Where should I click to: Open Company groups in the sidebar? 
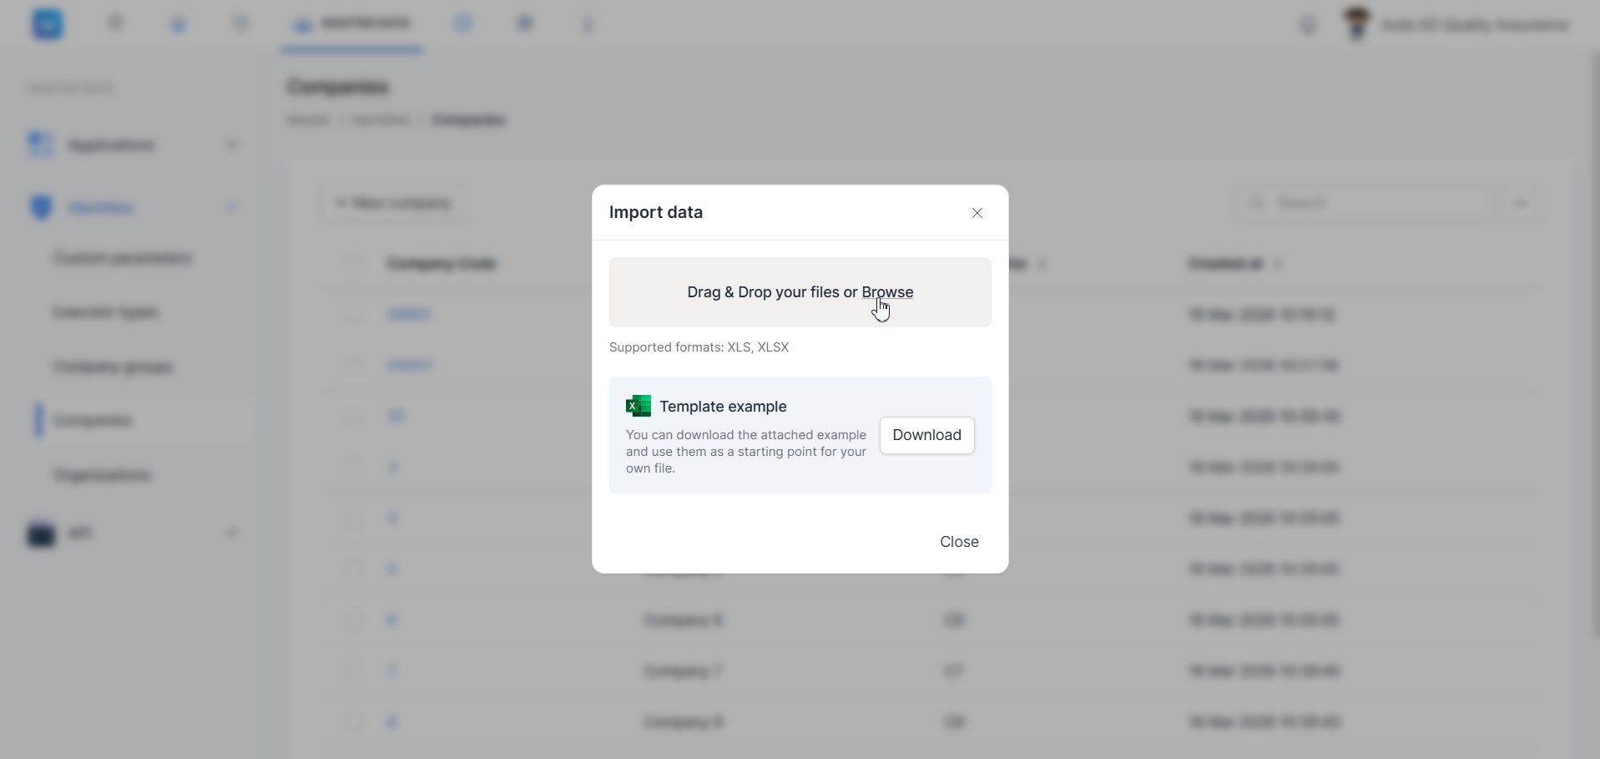(114, 367)
